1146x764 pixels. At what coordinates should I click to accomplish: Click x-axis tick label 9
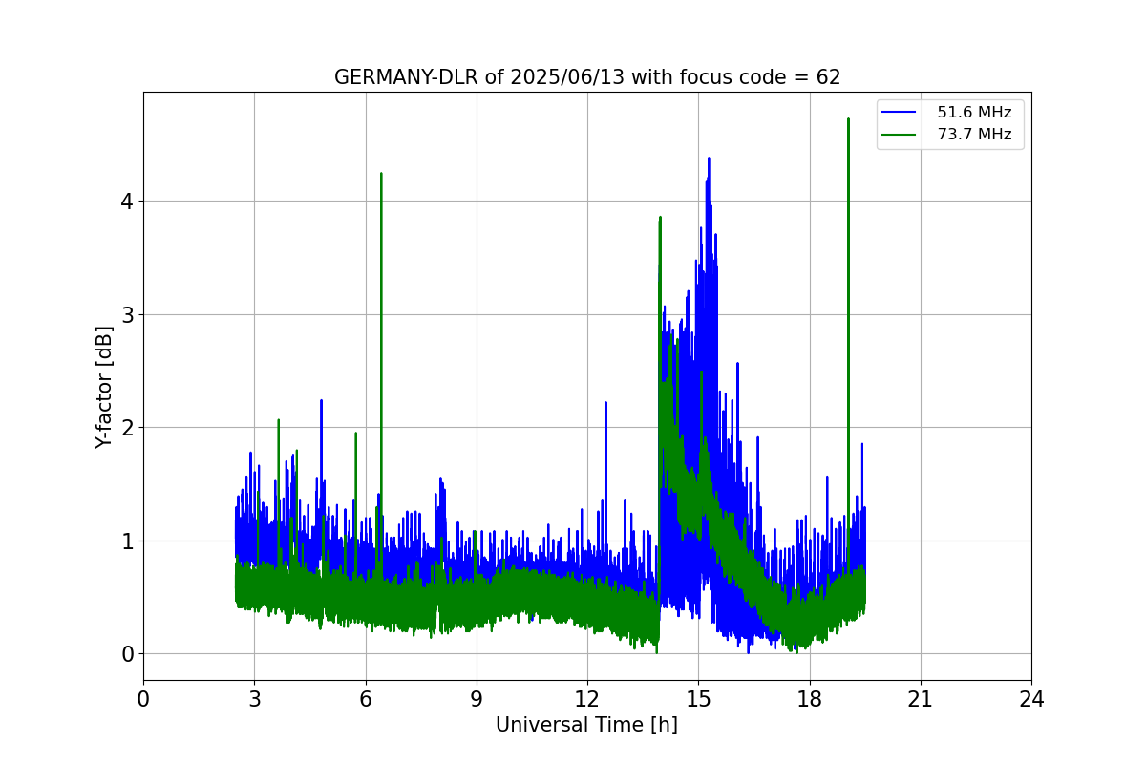click(x=477, y=699)
